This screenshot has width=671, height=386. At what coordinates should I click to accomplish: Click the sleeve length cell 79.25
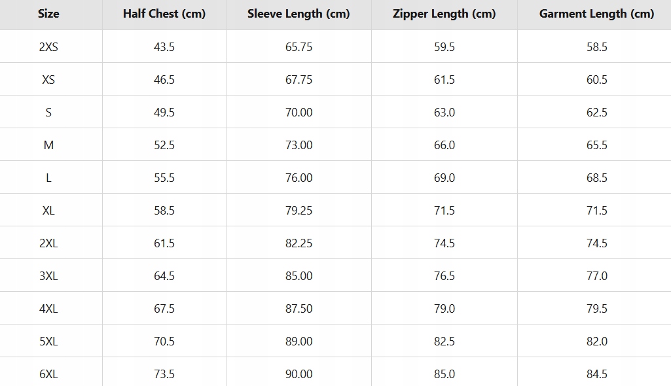[x=299, y=211]
